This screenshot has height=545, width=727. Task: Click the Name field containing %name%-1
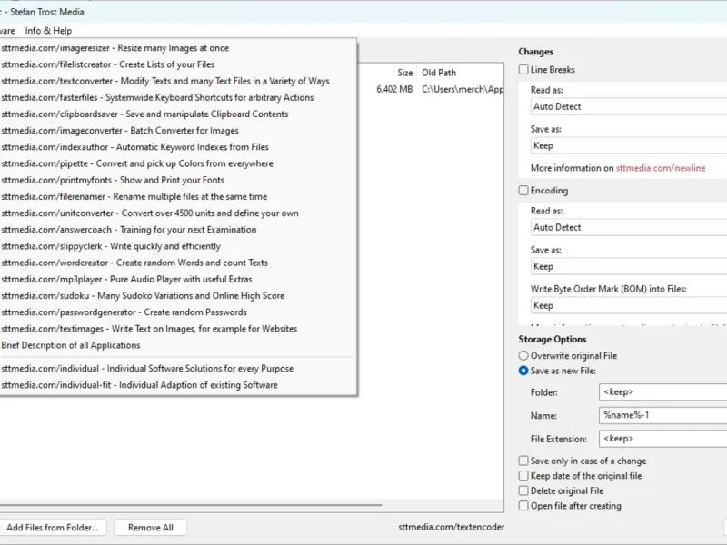663,415
